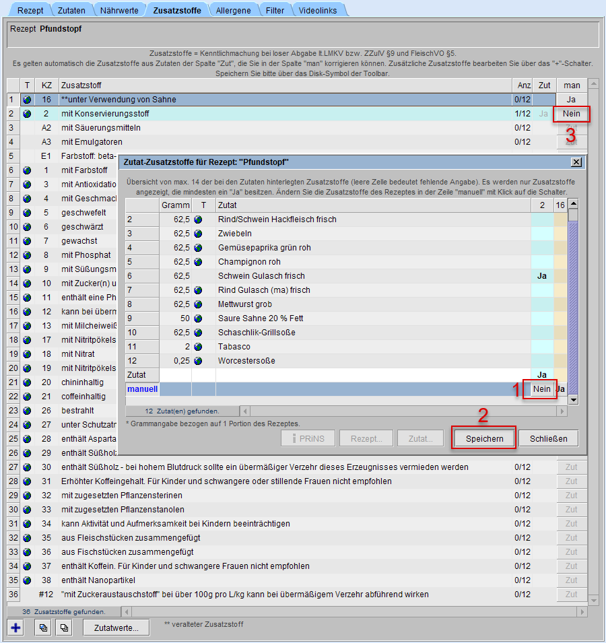Click globe icon in the Zwiebeln row
The image size is (606, 643).
click(198, 234)
